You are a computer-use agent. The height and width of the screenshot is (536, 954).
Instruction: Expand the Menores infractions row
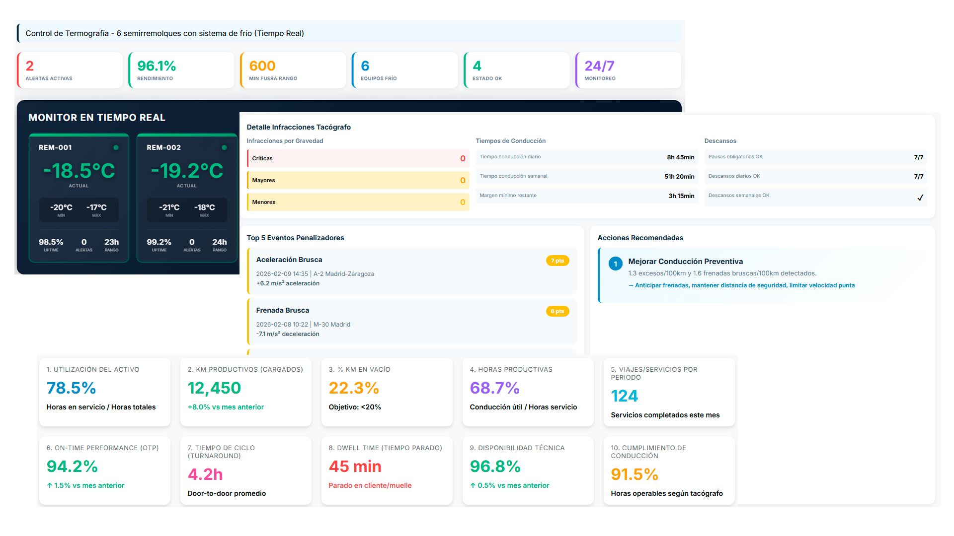(x=358, y=202)
